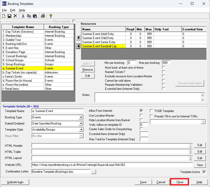This screenshot has height=187, width=210.
Task: Click the Cut scissors icon
Action: pos(23,16)
